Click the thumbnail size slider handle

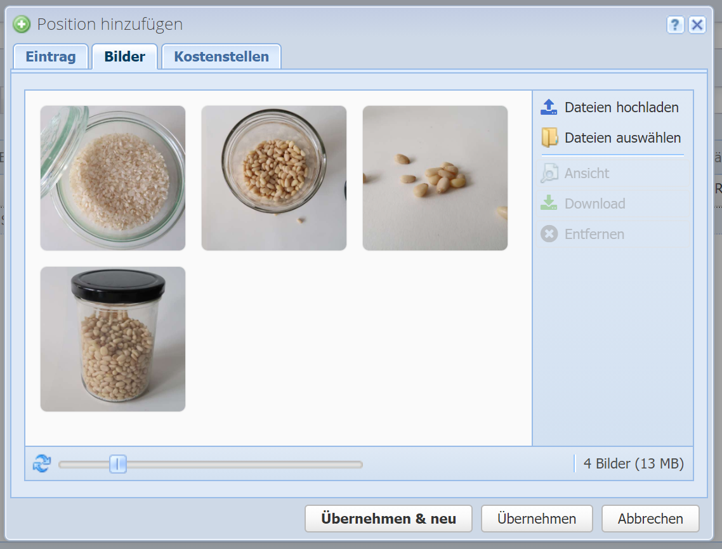coord(118,464)
